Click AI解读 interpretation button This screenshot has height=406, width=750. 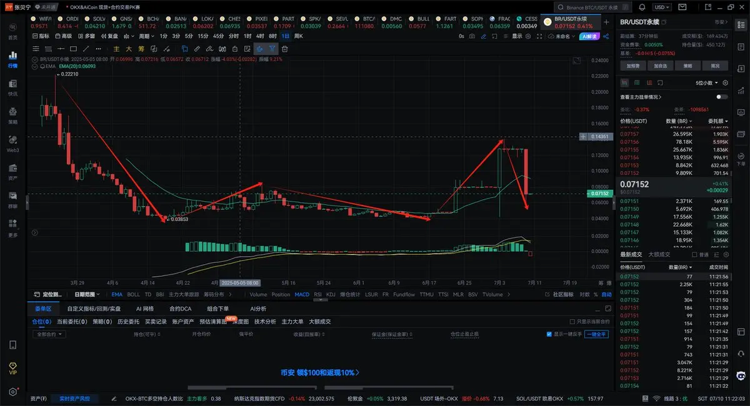coord(589,36)
